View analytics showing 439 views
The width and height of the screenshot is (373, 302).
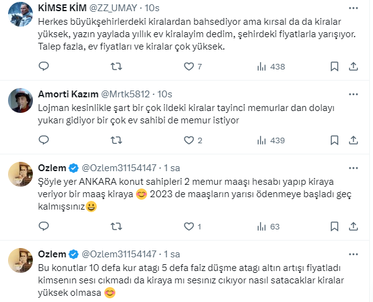tap(261, 141)
